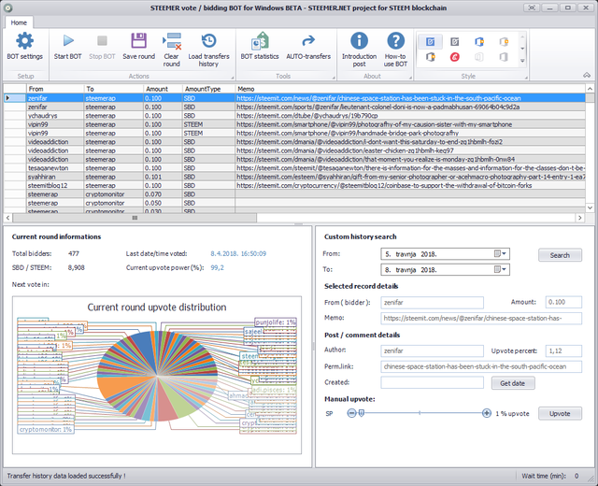This screenshot has width=598, height=486.
Task: Increase SP with plus slider button
Action: 487,413
